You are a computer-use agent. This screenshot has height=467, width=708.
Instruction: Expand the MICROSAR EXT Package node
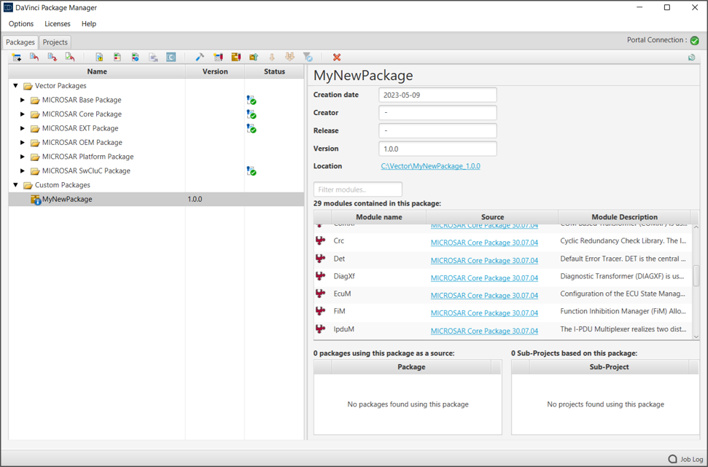(23, 128)
